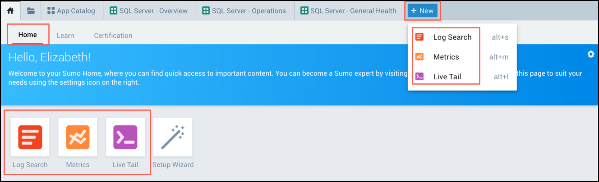
Task: Launch the Live Tail tile icon
Action: (x=125, y=137)
